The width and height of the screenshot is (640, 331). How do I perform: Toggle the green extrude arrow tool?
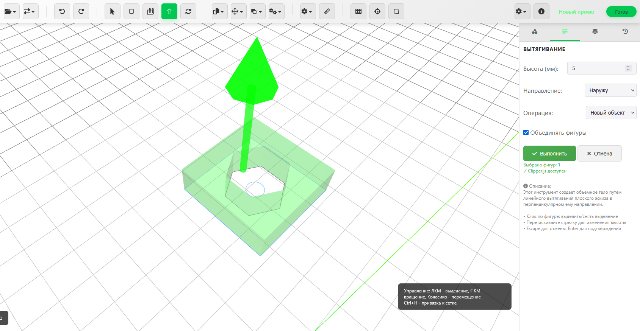(x=169, y=11)
